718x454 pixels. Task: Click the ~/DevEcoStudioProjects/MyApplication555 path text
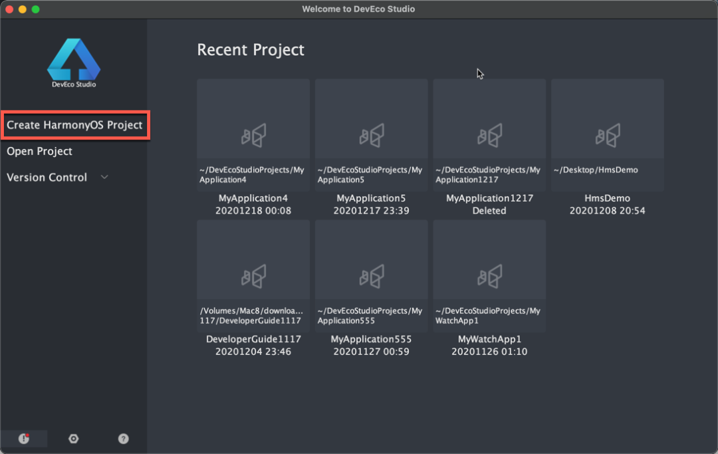point(370,315)
